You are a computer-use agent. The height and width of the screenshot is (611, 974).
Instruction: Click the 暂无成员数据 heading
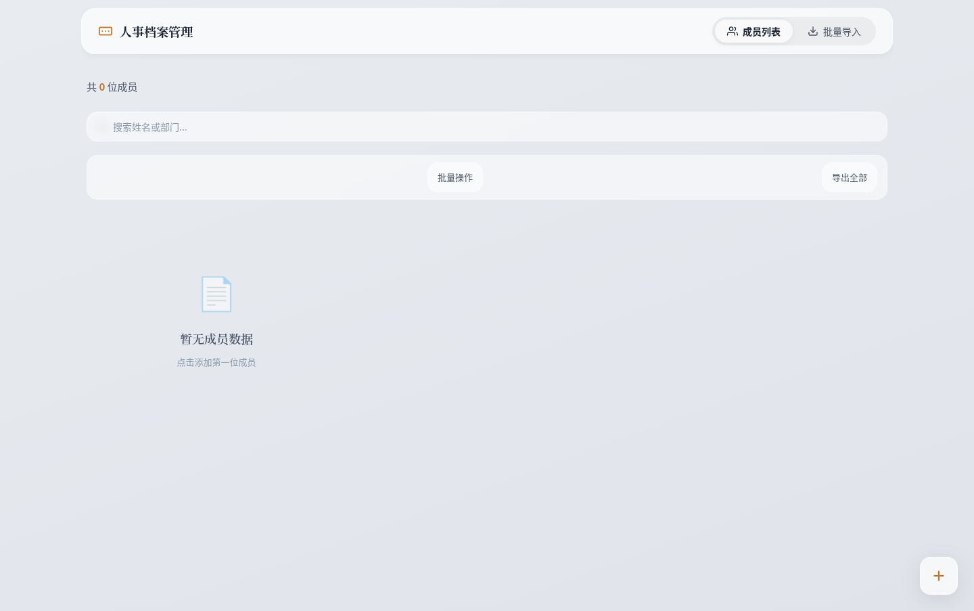point(216,339)
